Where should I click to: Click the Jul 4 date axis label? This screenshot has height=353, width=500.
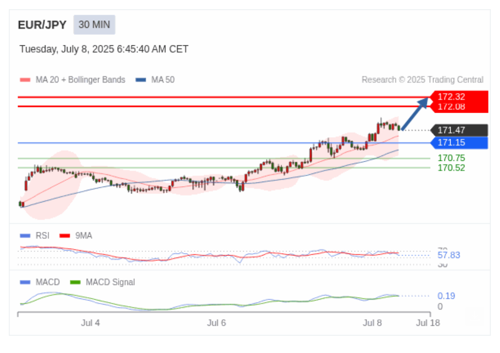point(90,323)
